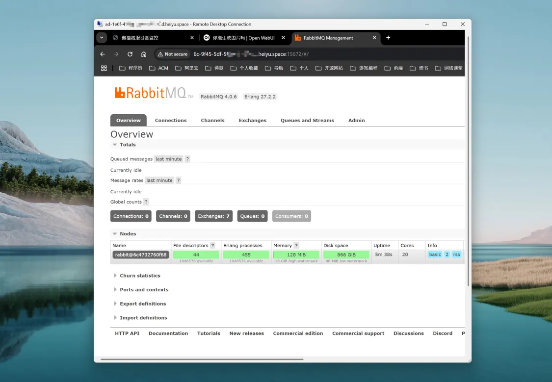Open help for File descriptors column
Viewport: 552px width, 382px height.
[212, 246]
